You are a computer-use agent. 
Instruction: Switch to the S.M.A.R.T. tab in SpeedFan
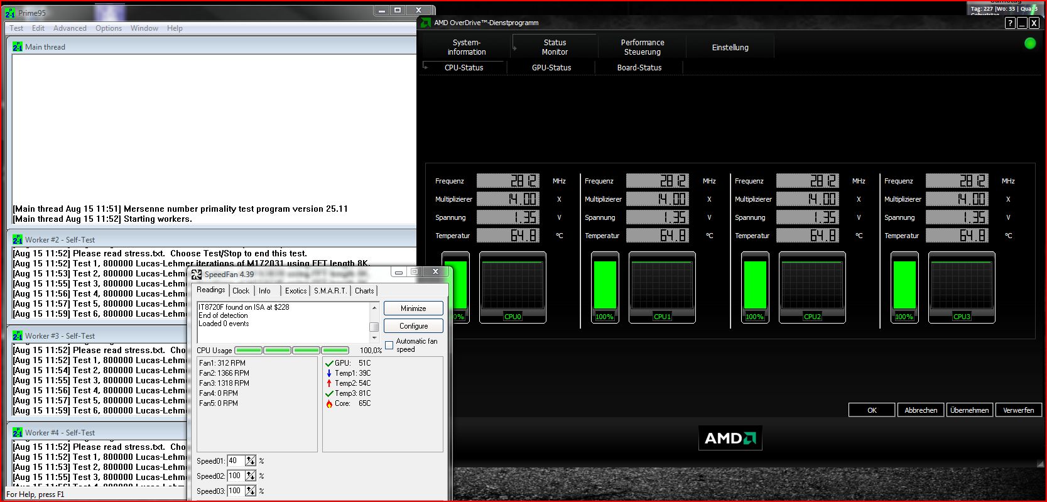330,291
